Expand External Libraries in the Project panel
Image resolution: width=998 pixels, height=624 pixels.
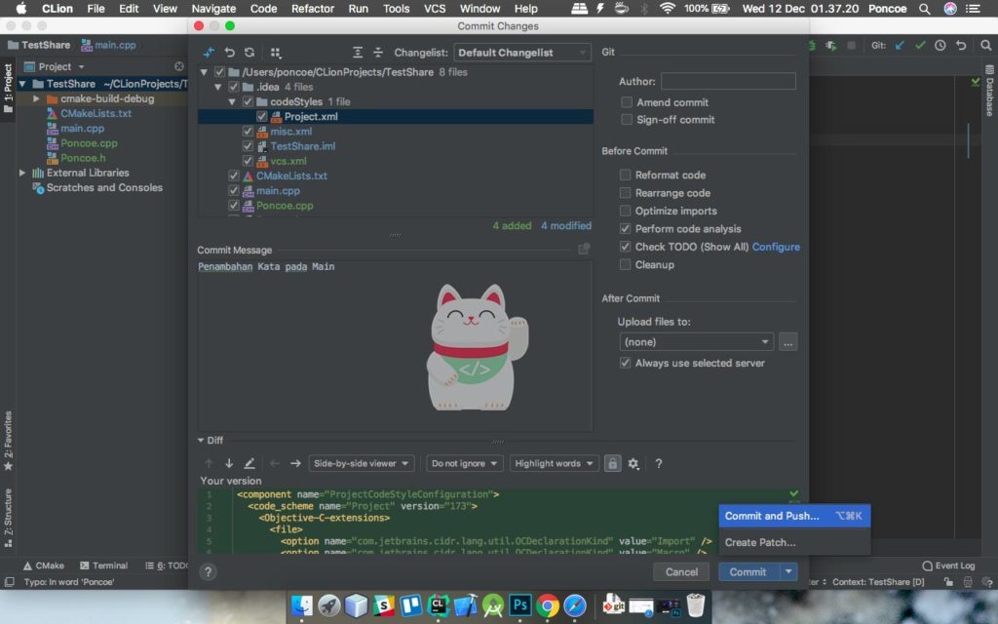22,173
